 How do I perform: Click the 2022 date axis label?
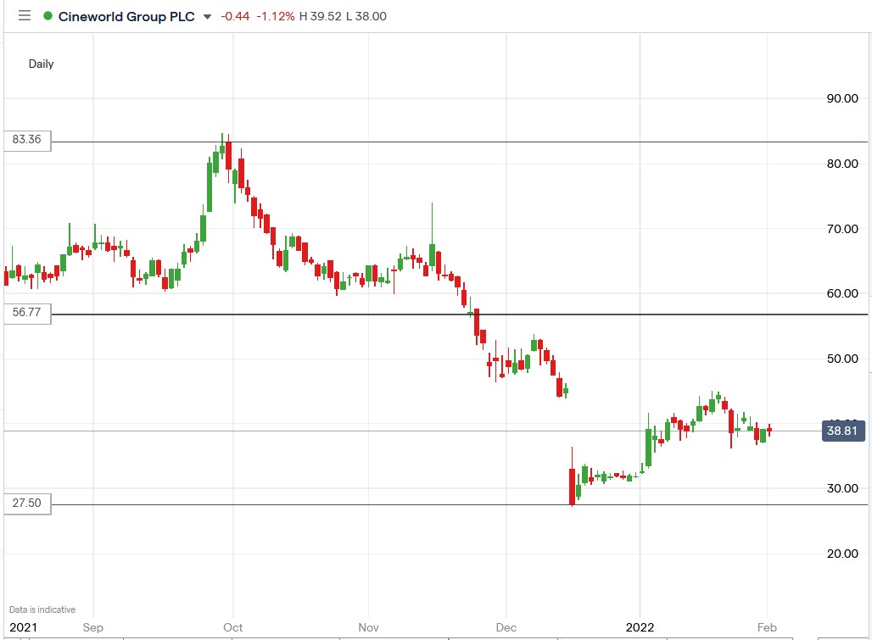pyautogui.click(x=640, y=627)
